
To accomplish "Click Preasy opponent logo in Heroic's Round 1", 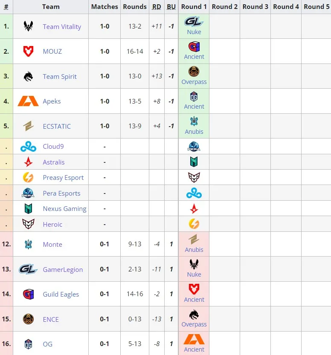I will point(194,224).
